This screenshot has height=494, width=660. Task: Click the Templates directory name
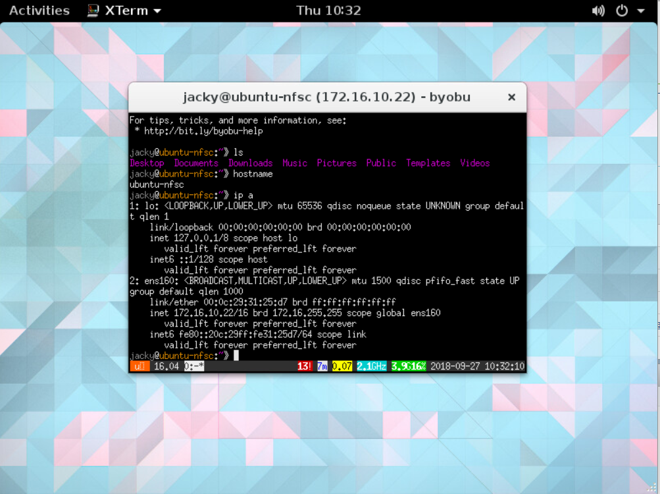click(x=428, y=163)
